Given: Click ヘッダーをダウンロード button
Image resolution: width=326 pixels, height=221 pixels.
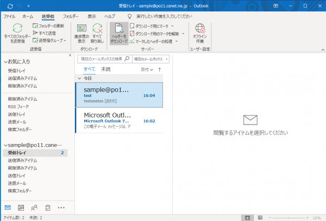Looking at the screenshot, I should (x=119, y=34).
